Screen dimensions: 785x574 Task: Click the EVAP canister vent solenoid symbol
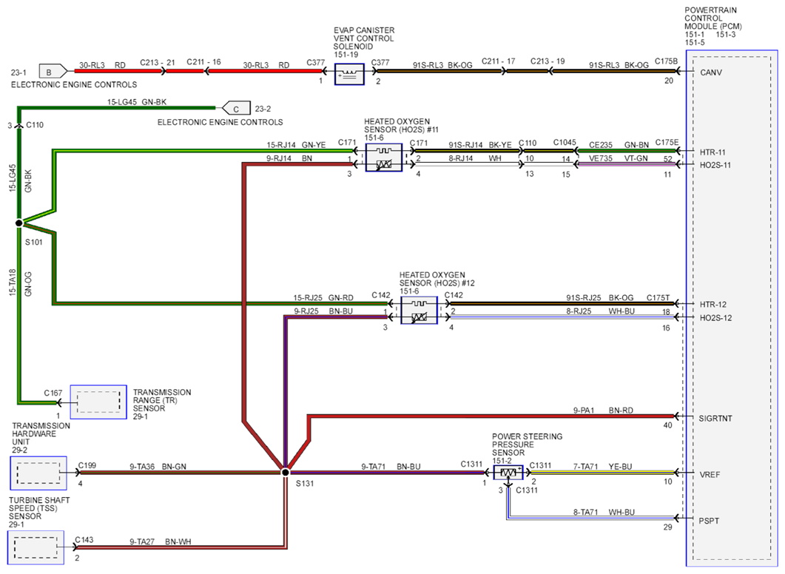(349, 74)
